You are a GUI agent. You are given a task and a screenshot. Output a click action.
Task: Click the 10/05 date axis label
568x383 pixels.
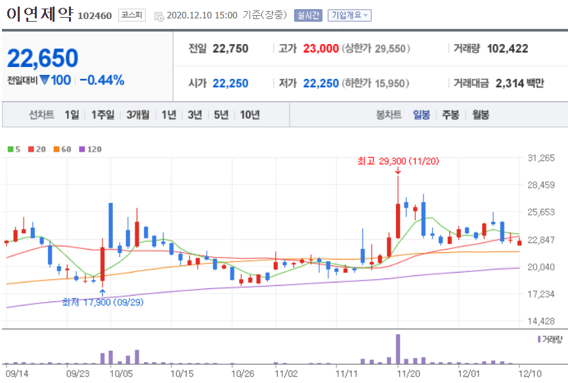tap(121, 373)
